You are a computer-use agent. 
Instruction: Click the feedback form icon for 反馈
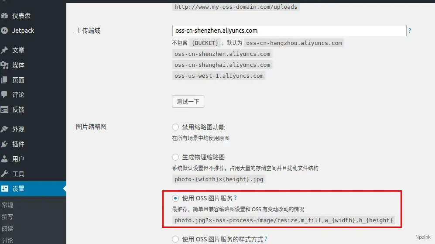4,110
